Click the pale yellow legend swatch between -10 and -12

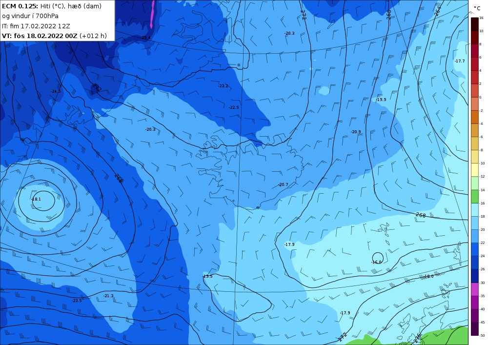click(x=475, y=170)
